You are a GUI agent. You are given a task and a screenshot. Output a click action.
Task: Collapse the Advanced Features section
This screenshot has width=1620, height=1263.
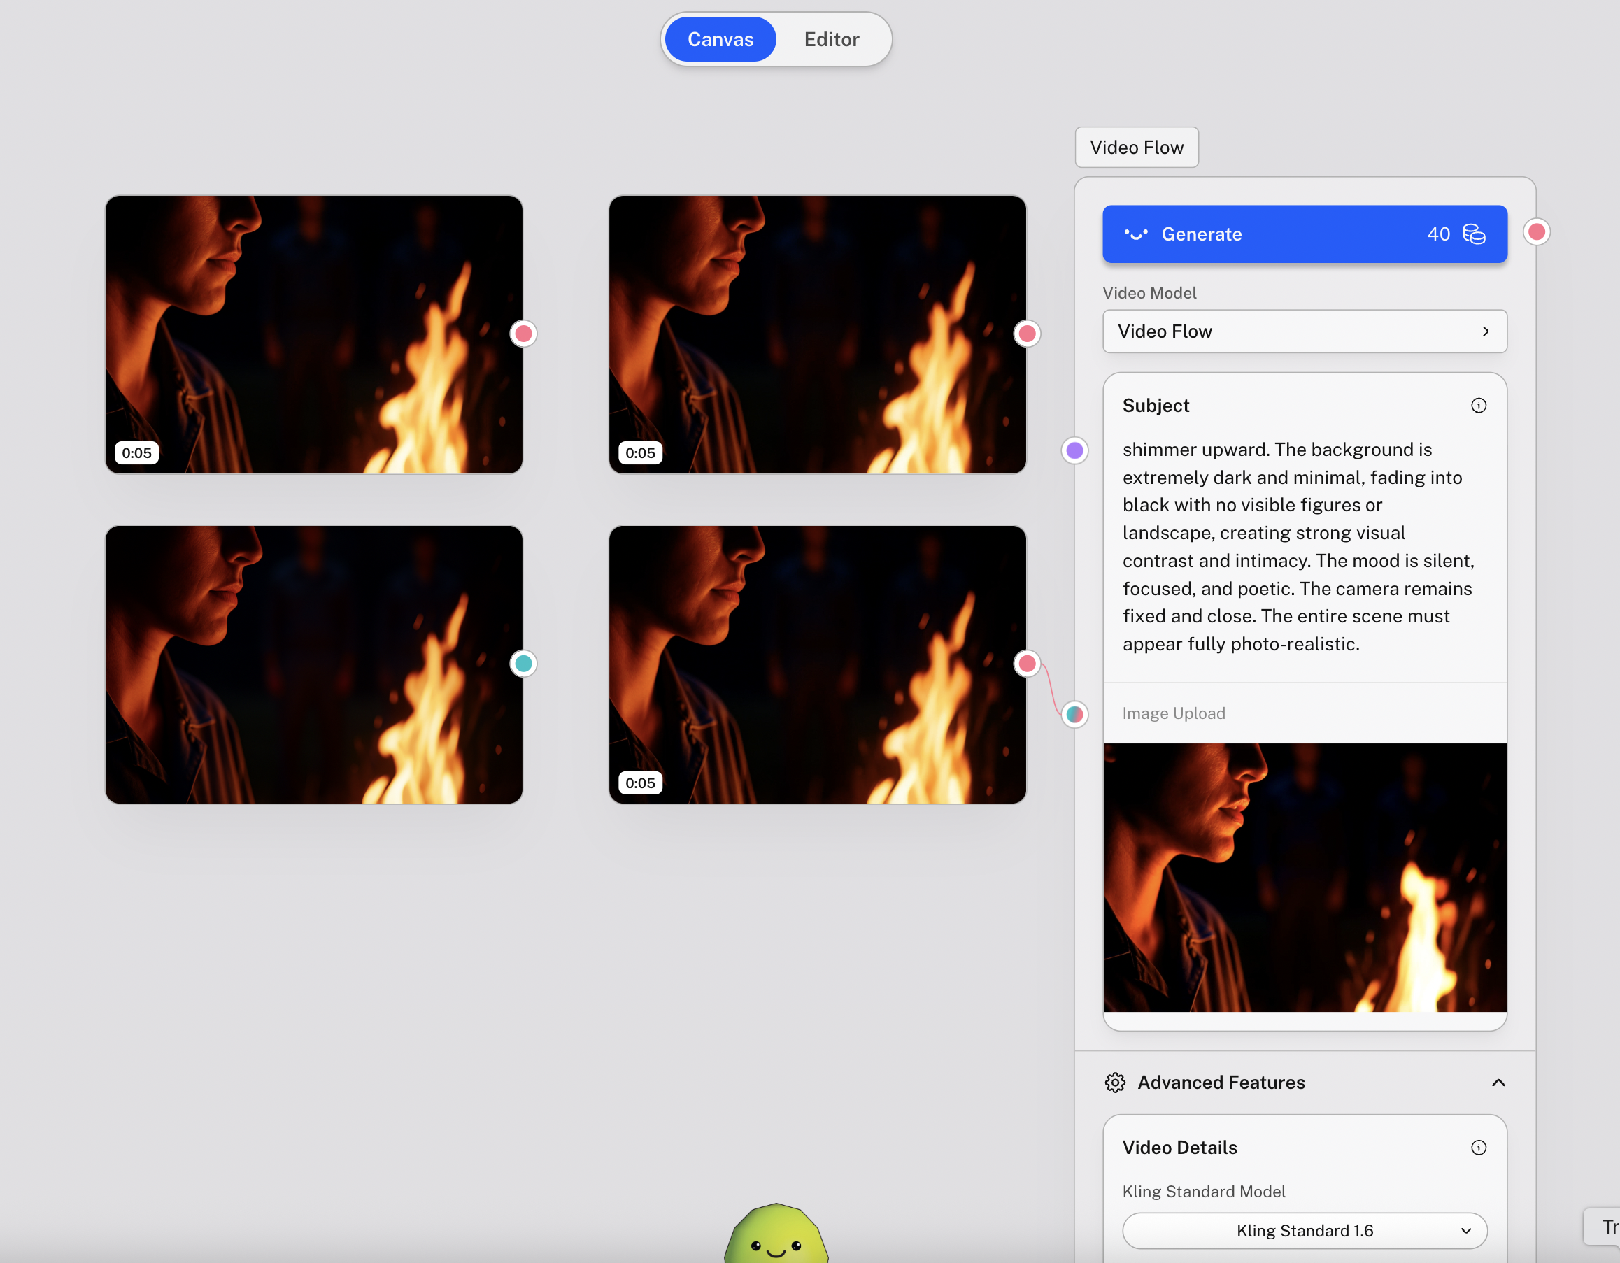1498,1083
